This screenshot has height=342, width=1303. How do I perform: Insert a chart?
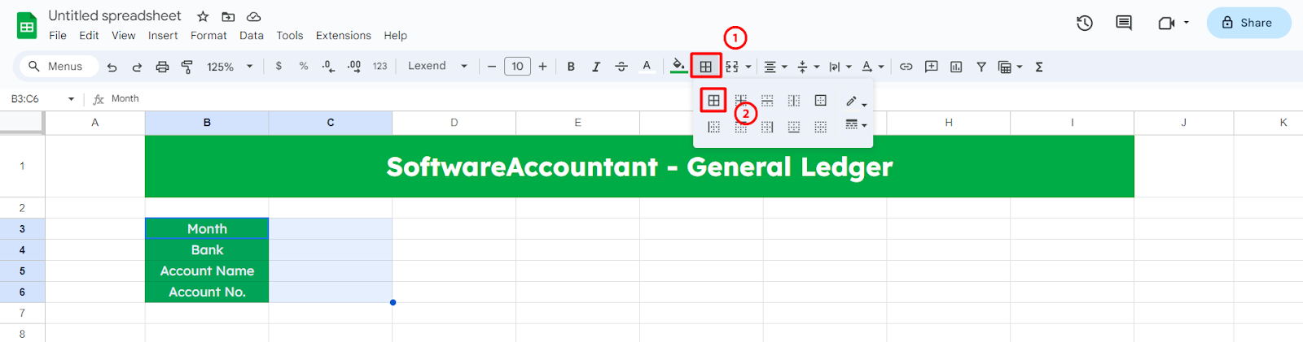pos(956,67)
